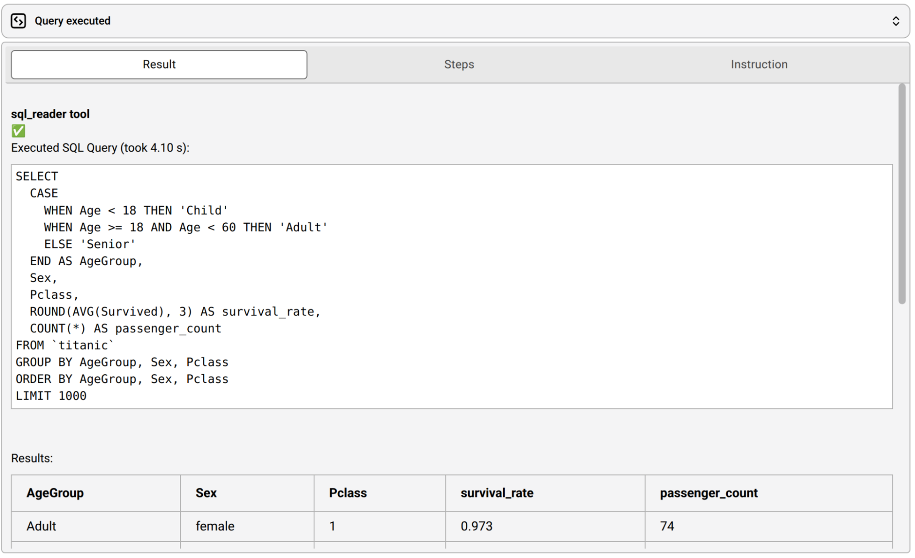Viewport: 915px width, 558px height.
Task: Click the LIMIT 1000 line in query
Action: [x=51, y=396]
